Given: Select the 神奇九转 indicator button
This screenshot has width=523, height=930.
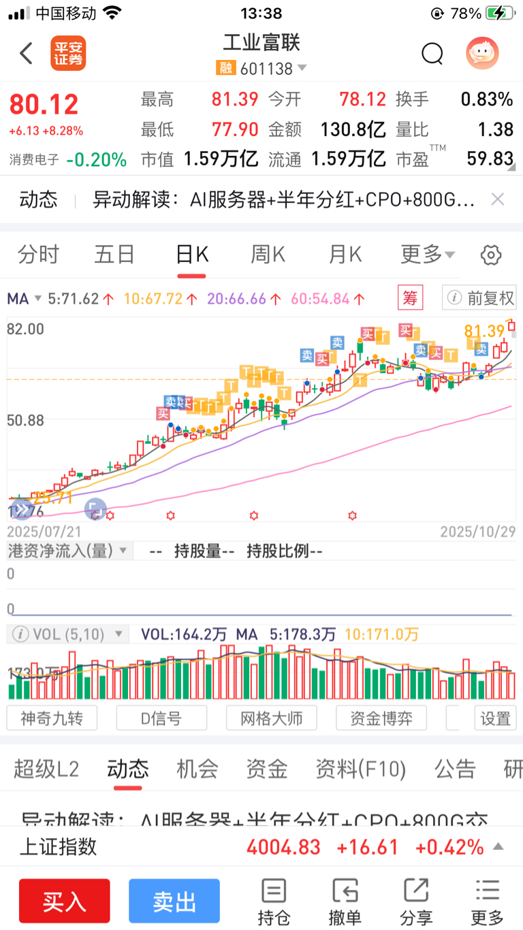Looking at the screenshot, I should (52, 718).
